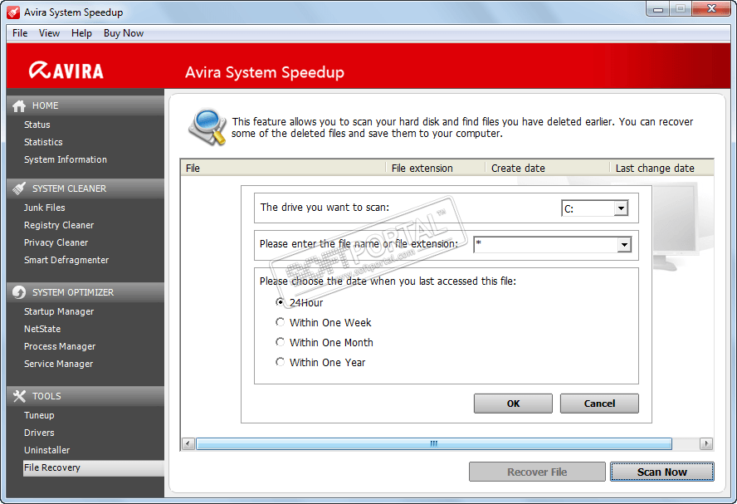The image size is (737, 504).
Task: Click the HOME section header label
Action: tap(45, 105)
